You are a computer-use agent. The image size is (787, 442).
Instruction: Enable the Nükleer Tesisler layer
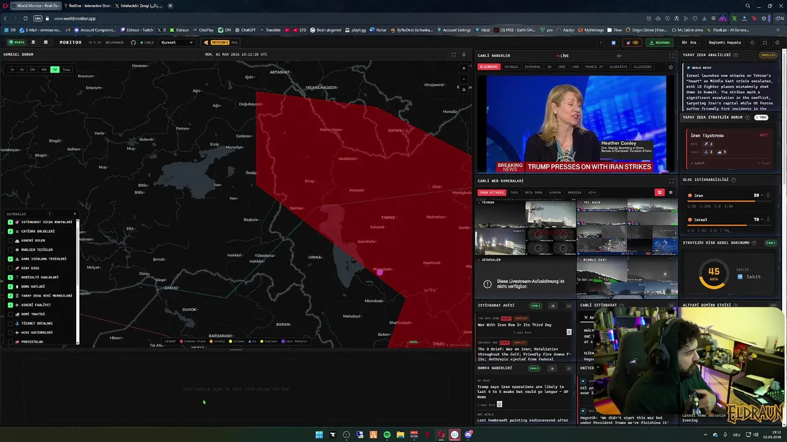pos(10,250)
